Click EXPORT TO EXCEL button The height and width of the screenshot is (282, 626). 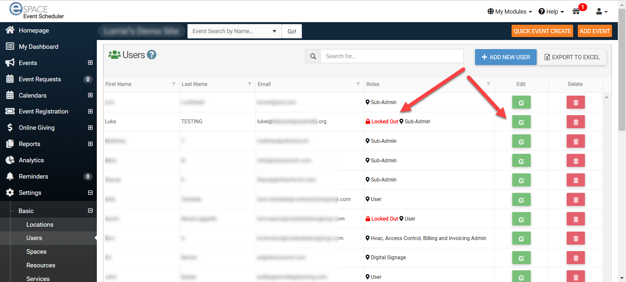tap(572, 57)
